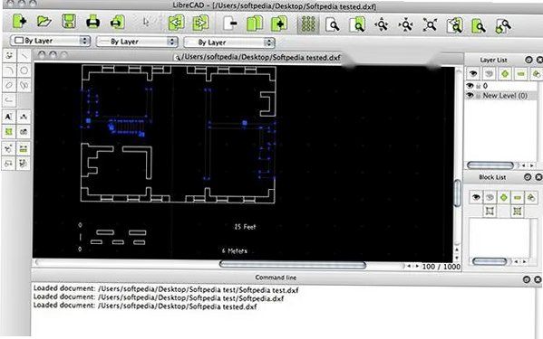Viewport: 543px width, 339px height.
Task: Click the Previous View zoom icon
Action: [x=454, y=25]
